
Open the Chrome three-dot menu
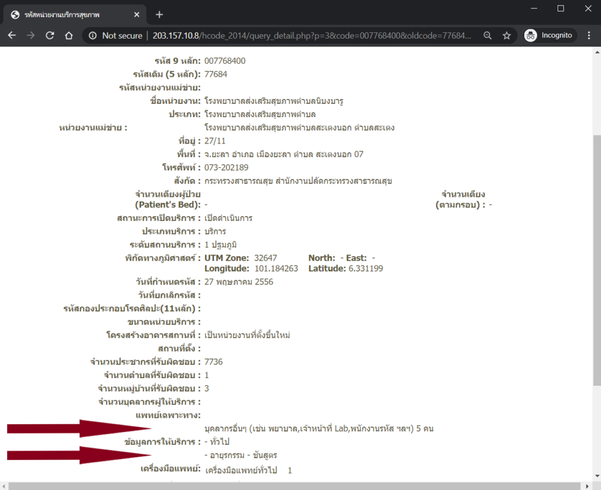(589, 36)
